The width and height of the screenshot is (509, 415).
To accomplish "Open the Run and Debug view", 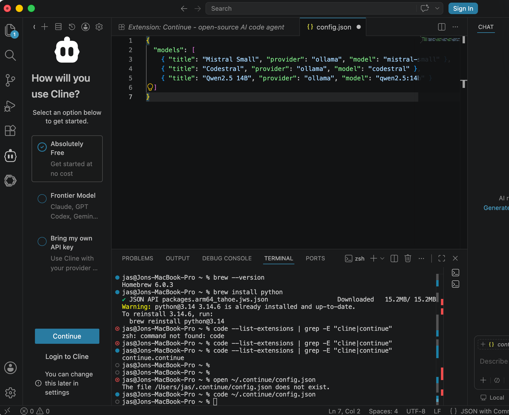I will point(10,106).
